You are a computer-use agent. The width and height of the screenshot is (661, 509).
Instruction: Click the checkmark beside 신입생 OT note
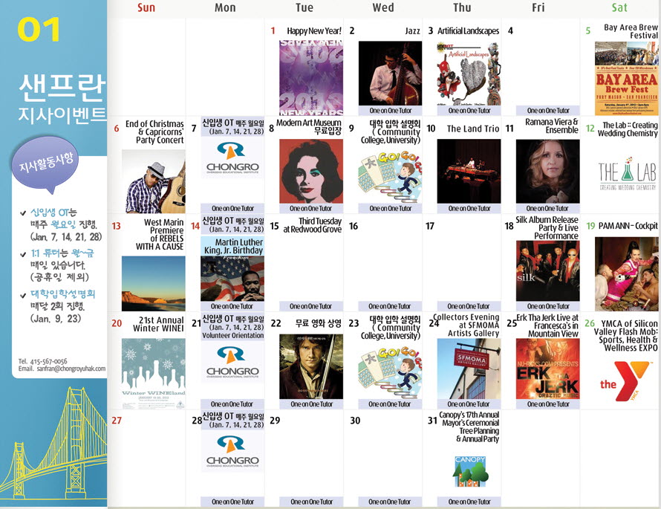pos(23,213)
